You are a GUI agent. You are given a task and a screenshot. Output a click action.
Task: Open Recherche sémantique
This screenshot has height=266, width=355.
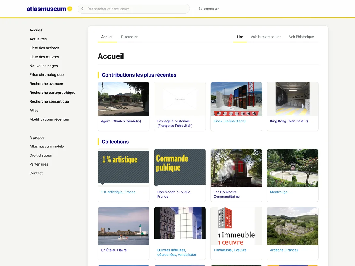(x=49, y=101)
